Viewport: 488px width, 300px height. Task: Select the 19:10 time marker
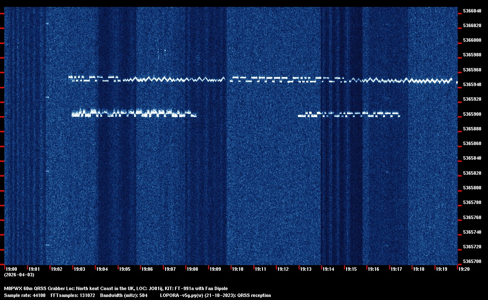coord(238,269)
